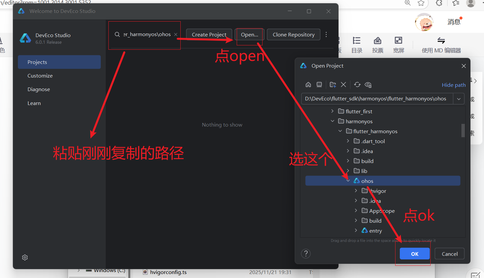The image size is (484, 278).
Task: Click the project search input field
Action: click(x=147, y=34)
